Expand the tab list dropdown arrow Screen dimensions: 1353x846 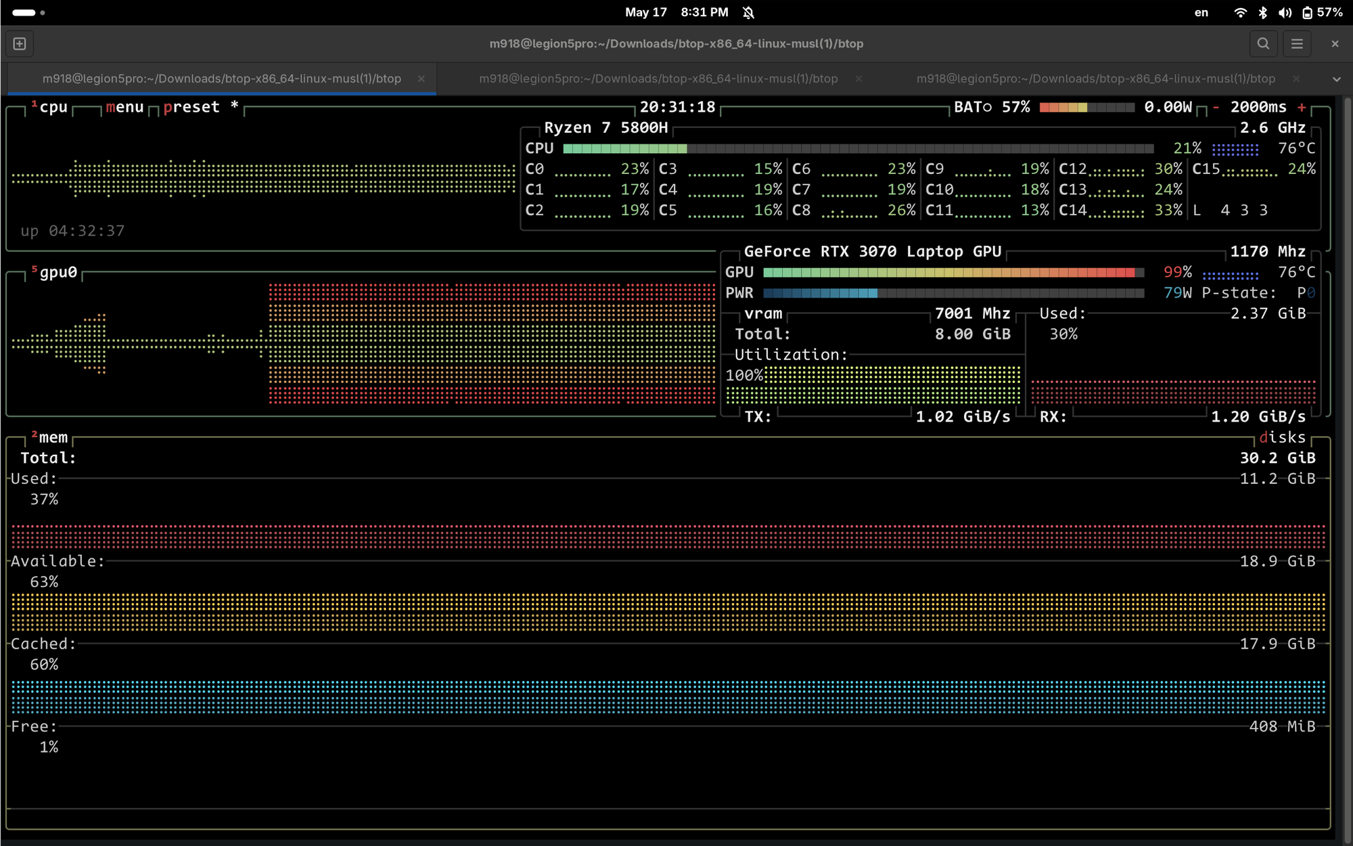[x=1337, y=79]
